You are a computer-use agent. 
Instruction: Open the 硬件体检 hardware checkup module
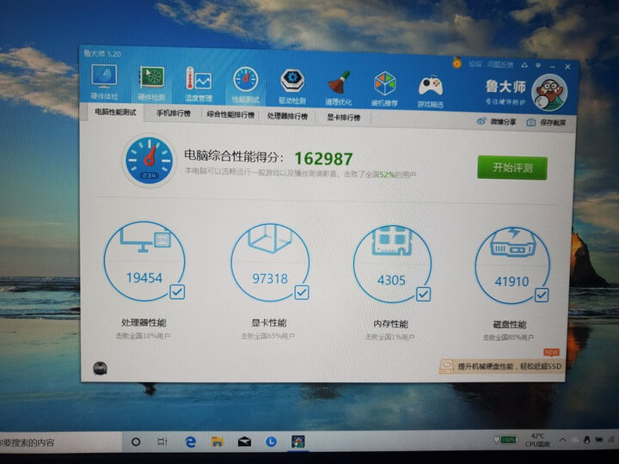(104, 82)
